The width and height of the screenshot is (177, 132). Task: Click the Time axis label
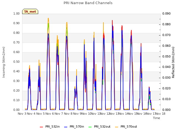157,118
